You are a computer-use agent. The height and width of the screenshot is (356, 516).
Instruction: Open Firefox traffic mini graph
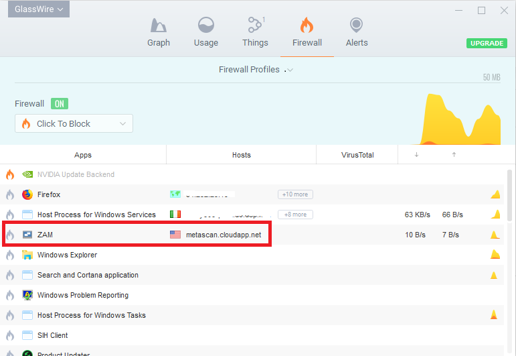(x=495, y=194)
